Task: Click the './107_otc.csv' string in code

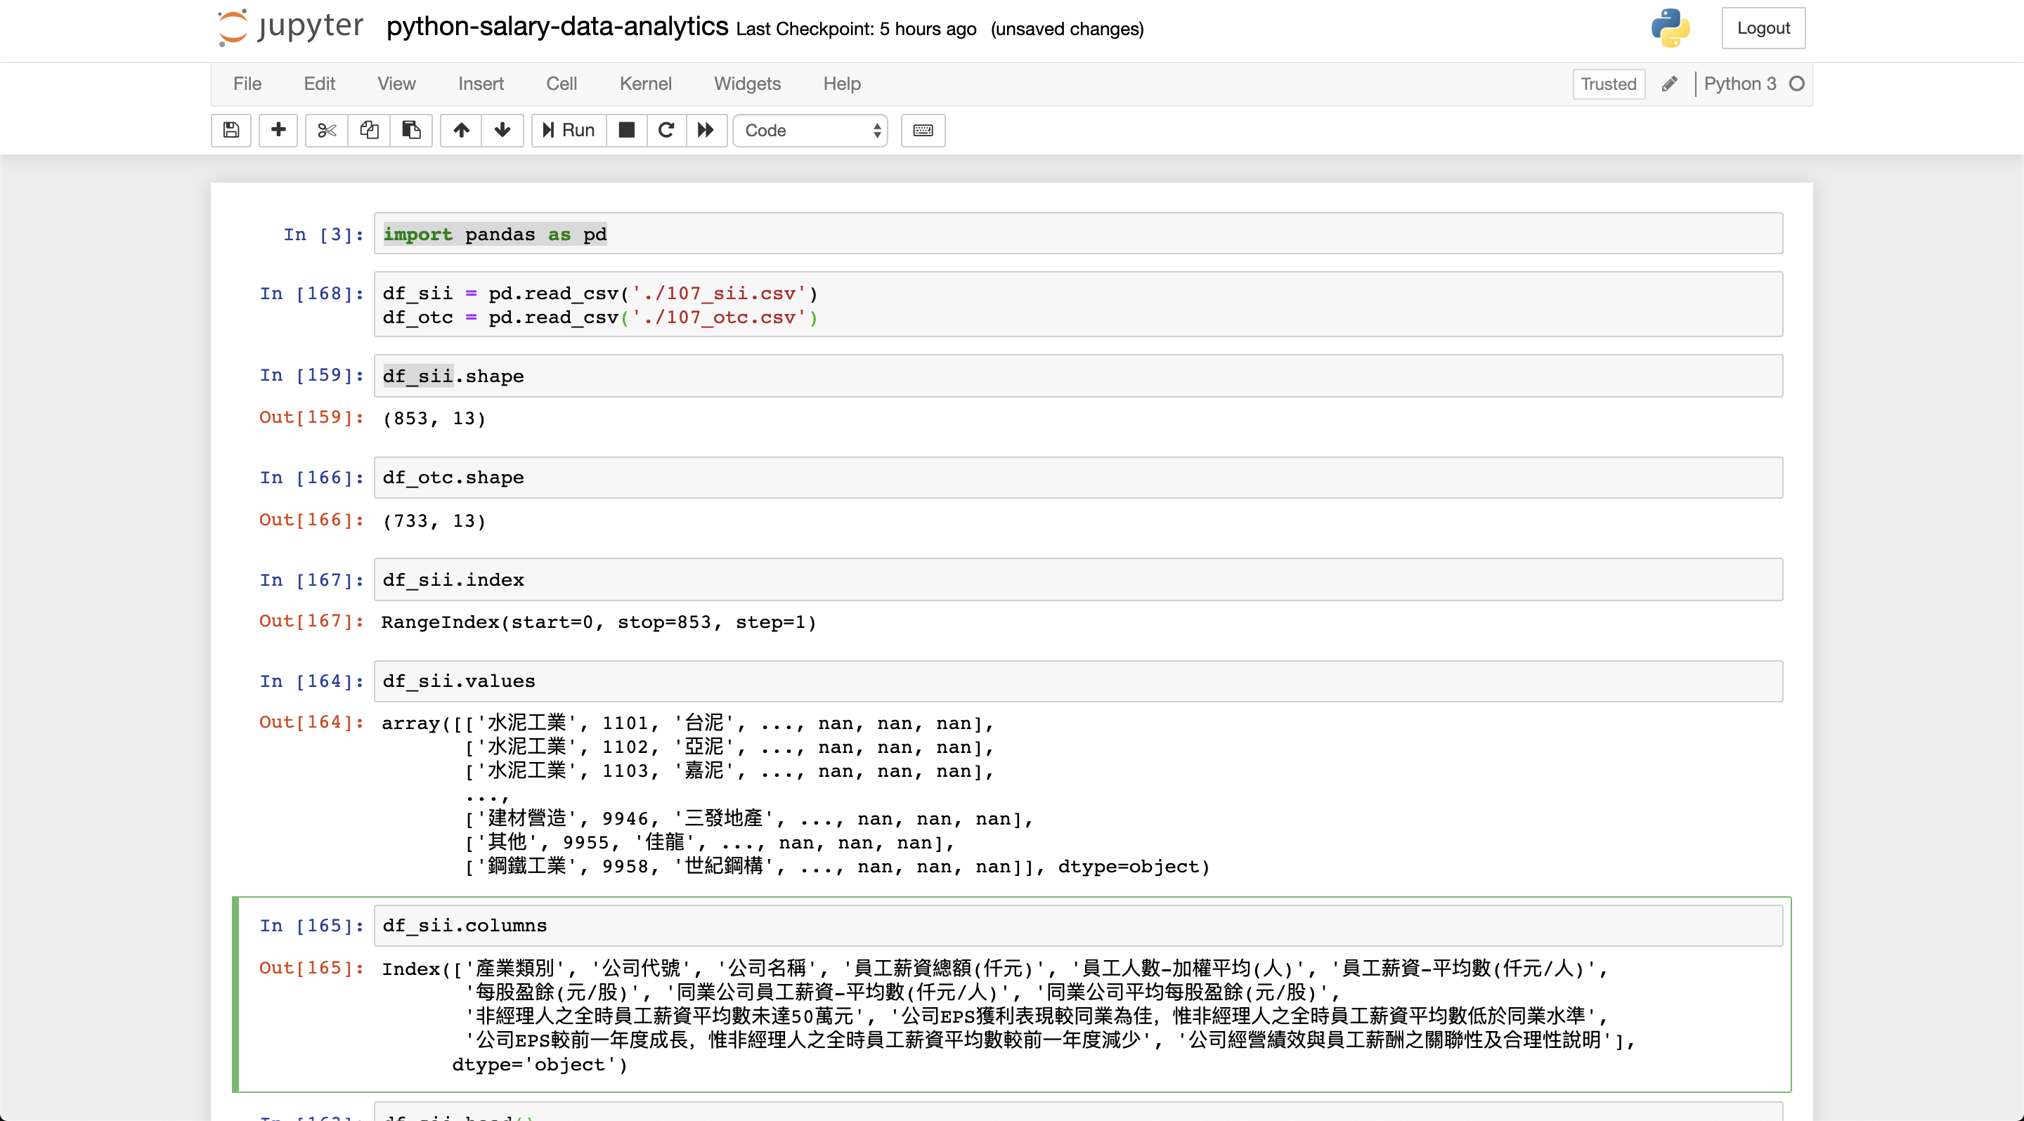Action: [719, 318]
